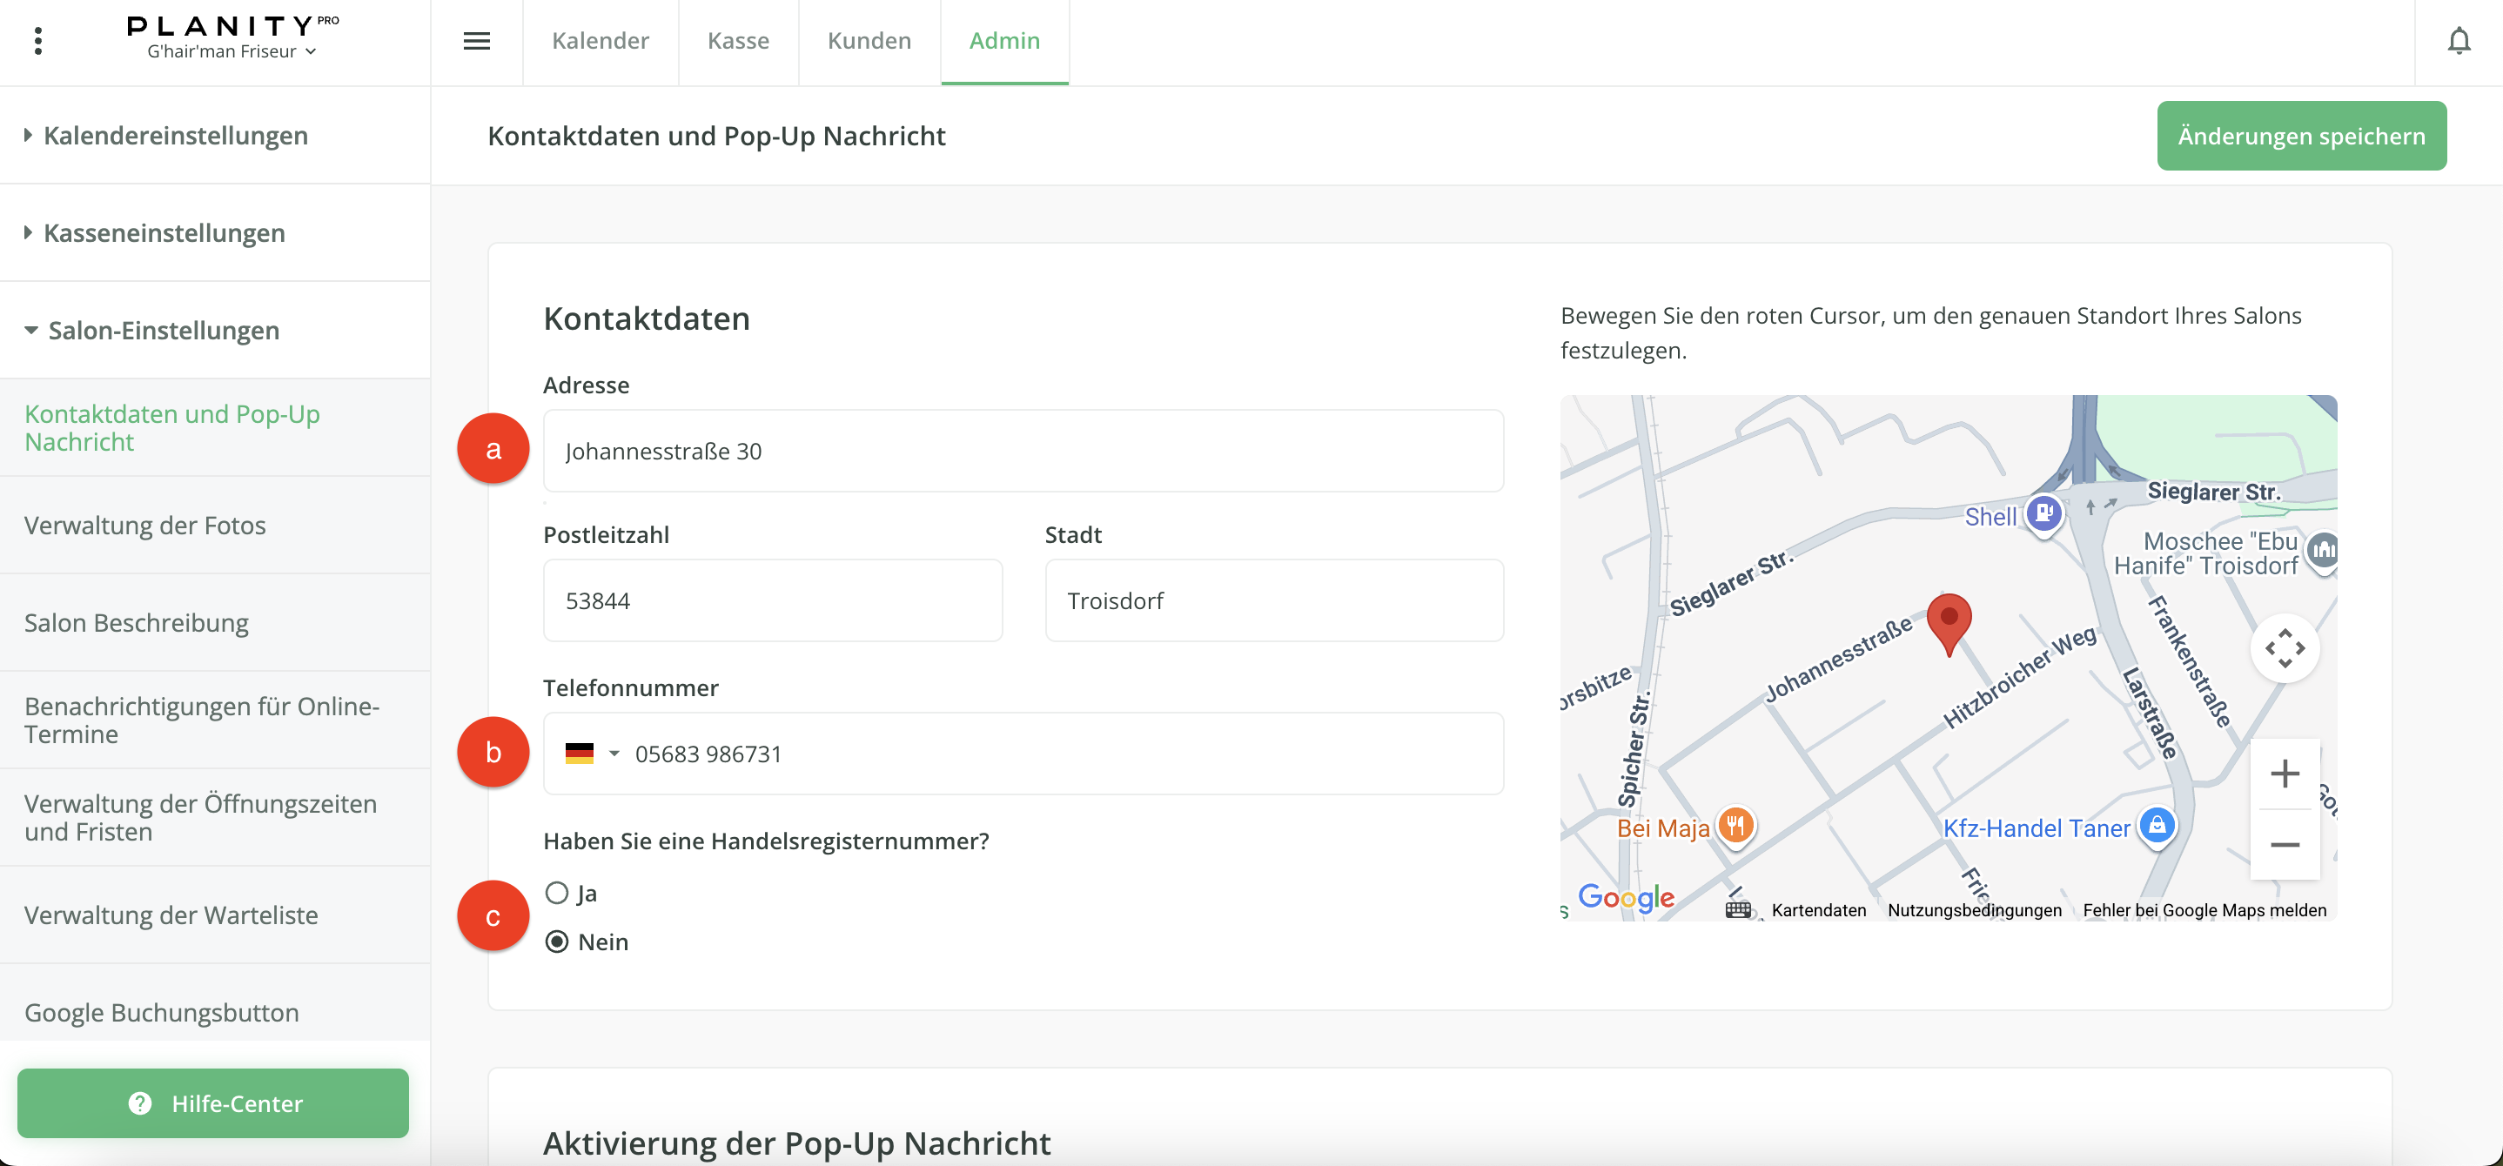Image resolution: width=2503 pixels, height=1166 pixels.
Task: Select the Ja radio button
Action: 557,893
